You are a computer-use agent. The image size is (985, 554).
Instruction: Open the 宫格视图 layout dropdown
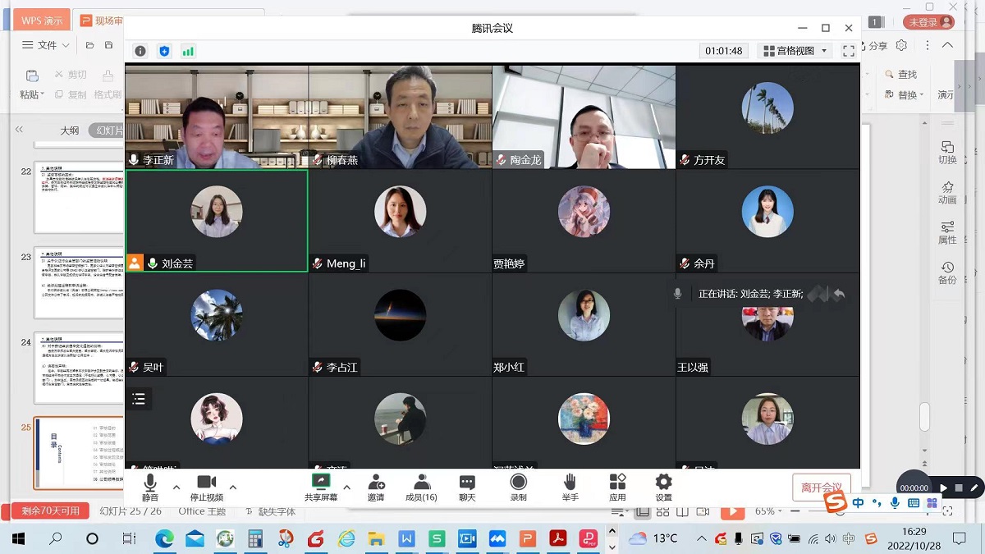click(x=794, y=51)
